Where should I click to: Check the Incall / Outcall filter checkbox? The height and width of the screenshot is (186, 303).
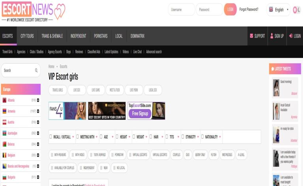51,137
